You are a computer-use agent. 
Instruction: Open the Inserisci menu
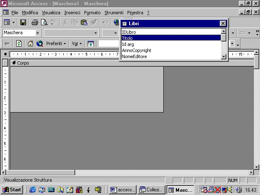72,13
